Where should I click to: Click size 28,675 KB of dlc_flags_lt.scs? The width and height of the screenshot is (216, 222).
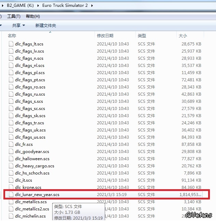coord(191,44)
